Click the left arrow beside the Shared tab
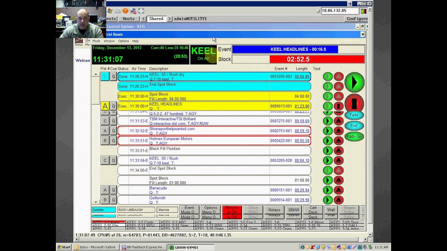 (144, 19)
